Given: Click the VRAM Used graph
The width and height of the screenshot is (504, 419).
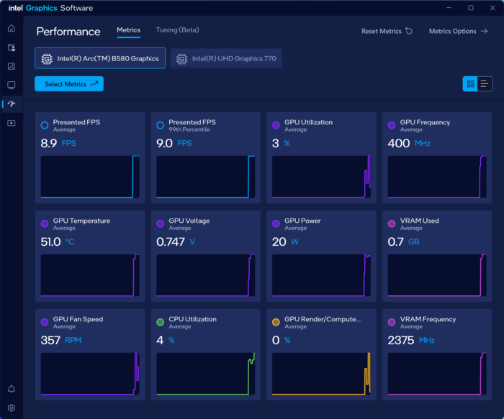Looking at the screenshot, I should [x=437, y=275].
